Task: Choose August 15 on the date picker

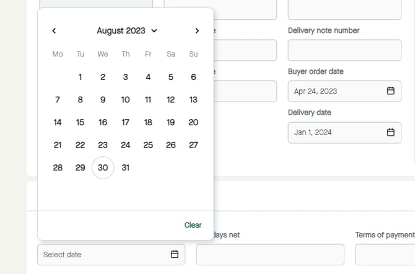Action: coord(80,122)
